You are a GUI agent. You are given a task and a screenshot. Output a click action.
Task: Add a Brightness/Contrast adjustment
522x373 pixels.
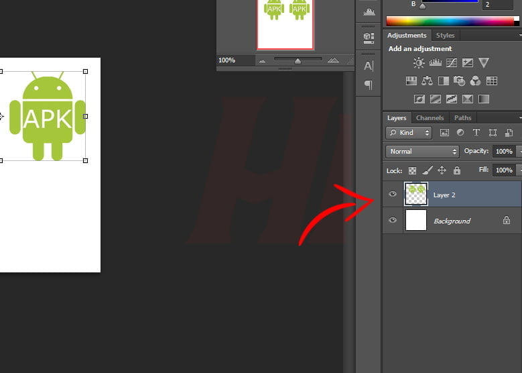click(419, 62)
